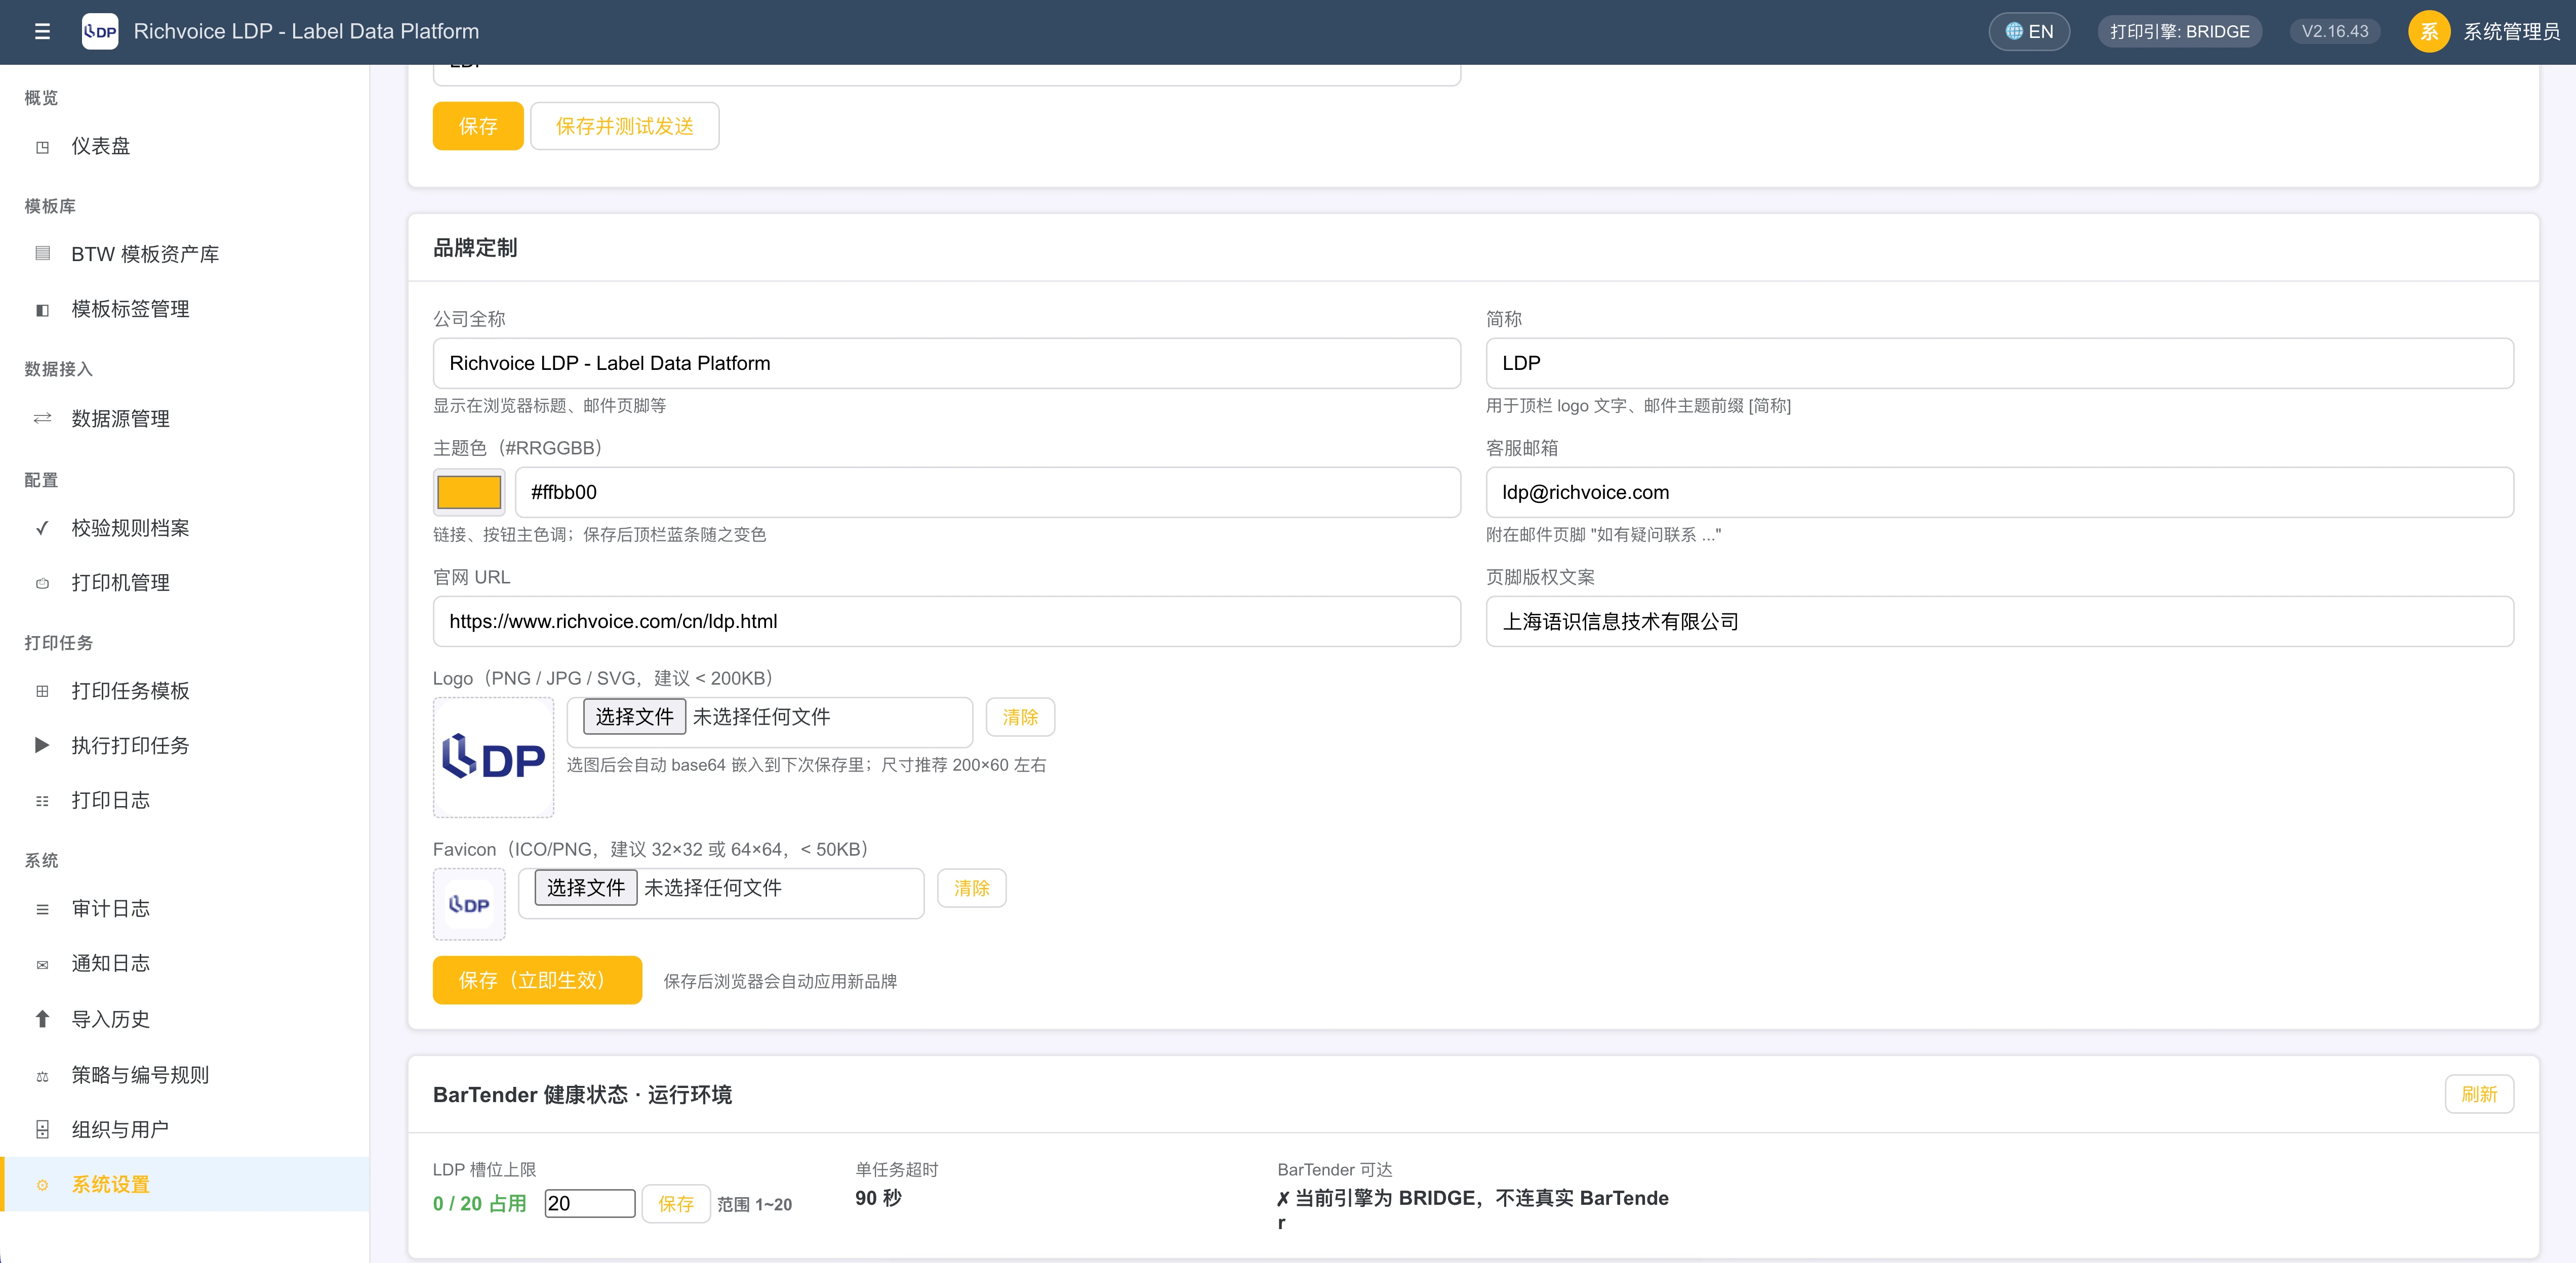Viewport: 2576px width, 1263px height.
Task: Toggle the hamburger sidebar menu
Action: point(42,32)
